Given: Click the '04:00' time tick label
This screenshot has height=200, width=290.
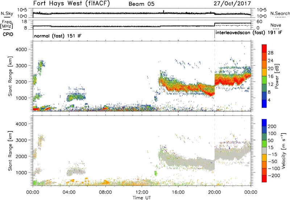Looking at the screenshot, I should 69,192.
